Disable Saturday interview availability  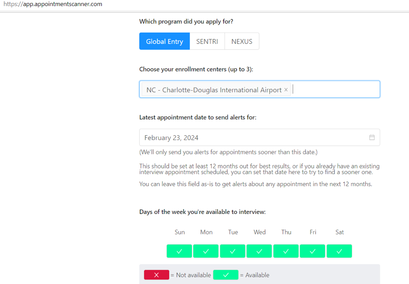coord(339,251)
